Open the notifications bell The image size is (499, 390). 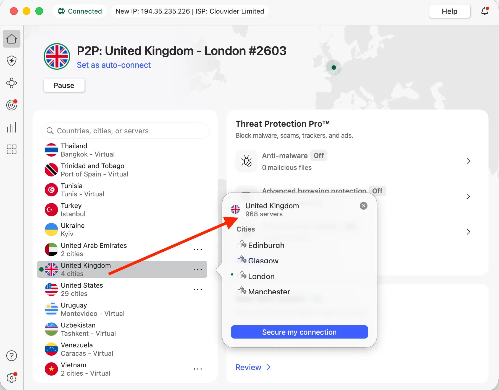click(484, 11)
